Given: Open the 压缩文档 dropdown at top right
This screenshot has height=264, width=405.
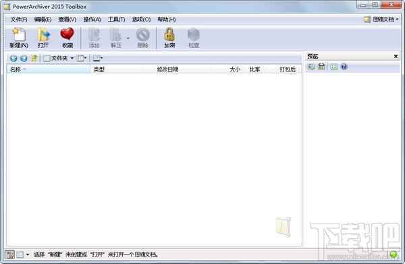Looking at the screenshot, I should [x=381, y=20].
